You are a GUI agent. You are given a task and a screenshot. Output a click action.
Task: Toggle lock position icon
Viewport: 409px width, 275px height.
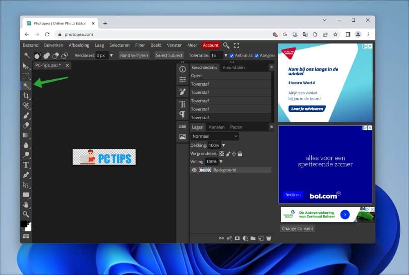pyautogui.click(x=234, y=154)
